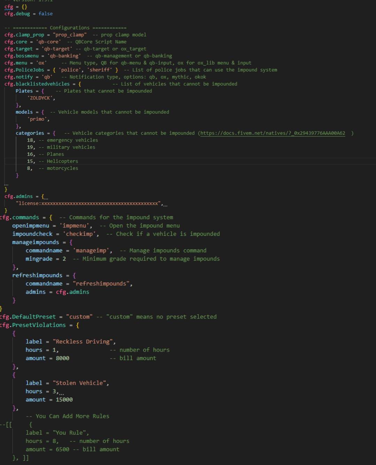Click the Plates table key
The width and height of the screenshot is (376, 465).
click(24, 91)
